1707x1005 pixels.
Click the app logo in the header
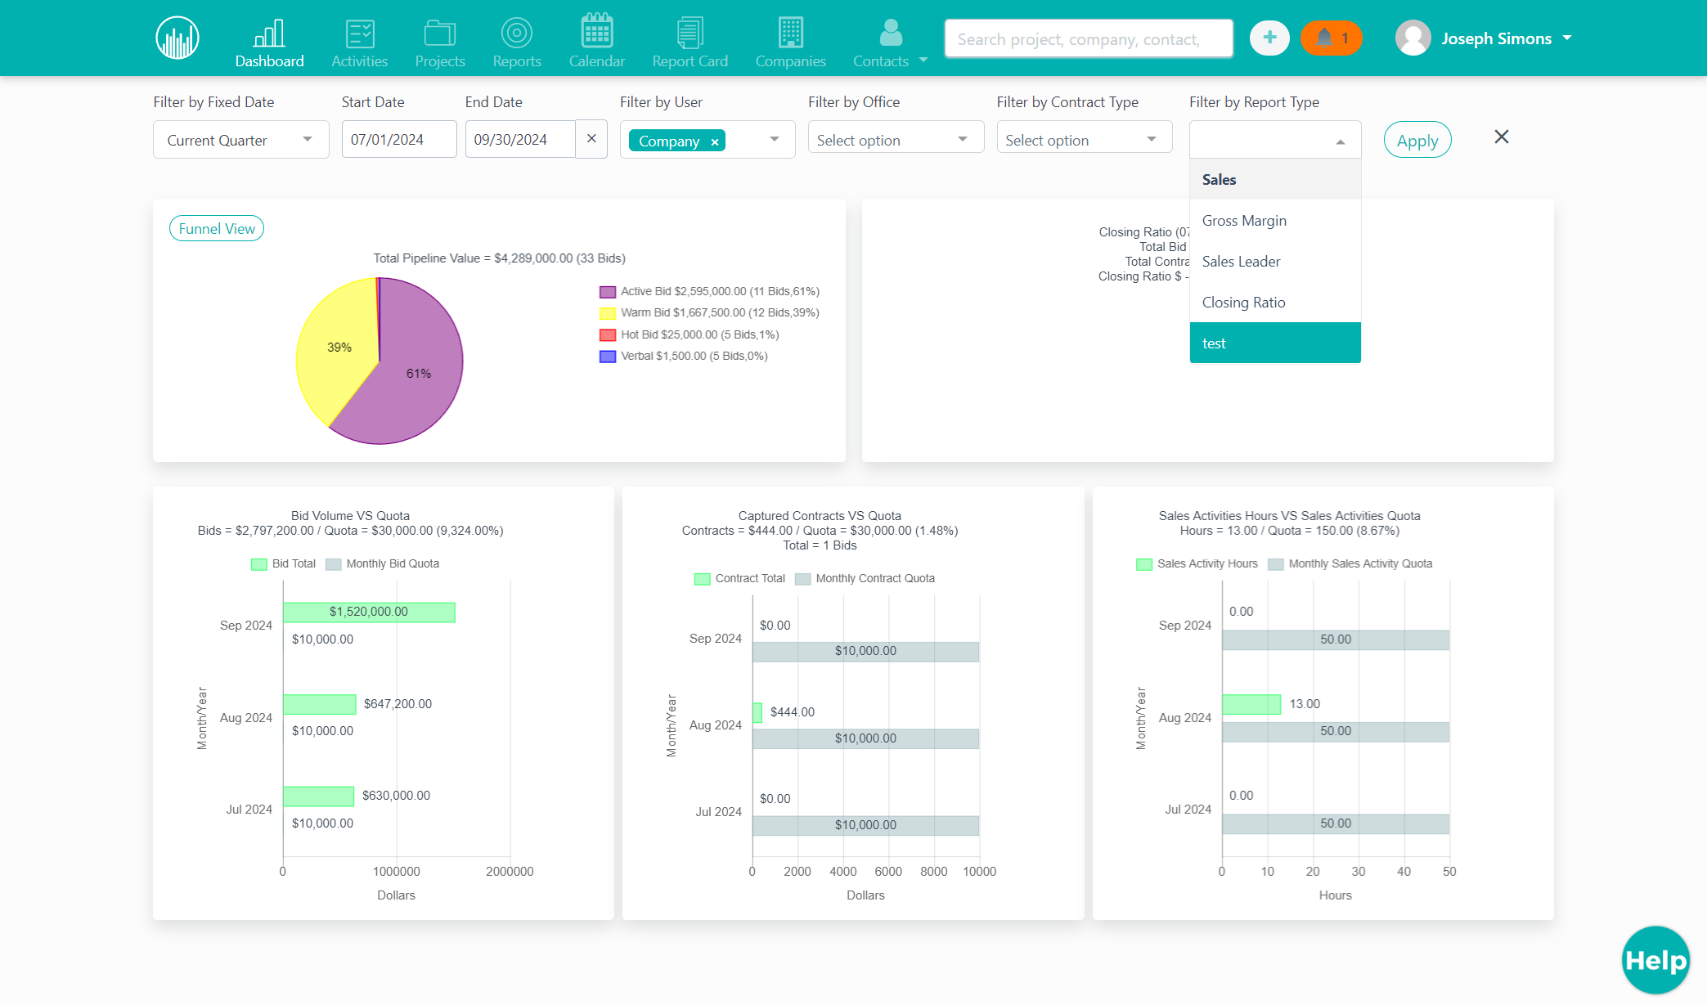click(177, 38)
